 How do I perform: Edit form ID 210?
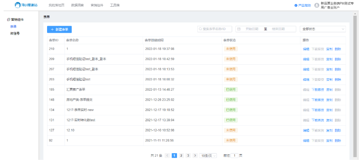(306, 49)
